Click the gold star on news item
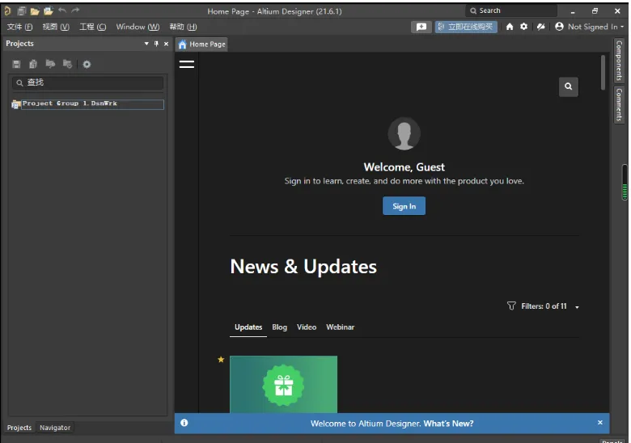Screen dimensions: 631x443 click(x=221, y=360)
